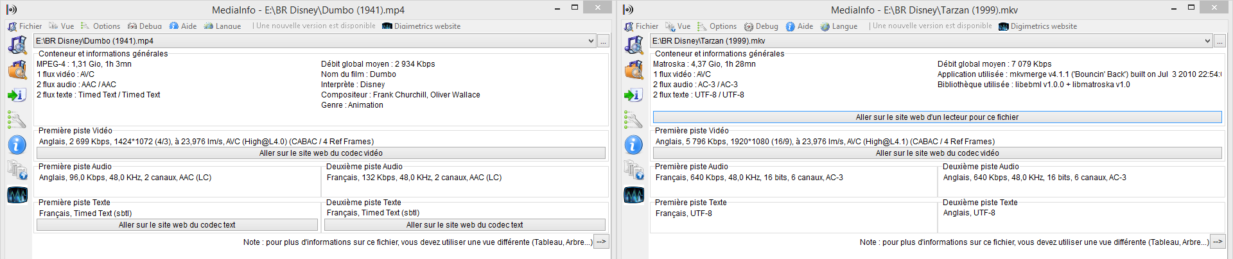Click 'Compositeur : Frank Churchill, Oliver Wallace' text

tap(401, 95)
